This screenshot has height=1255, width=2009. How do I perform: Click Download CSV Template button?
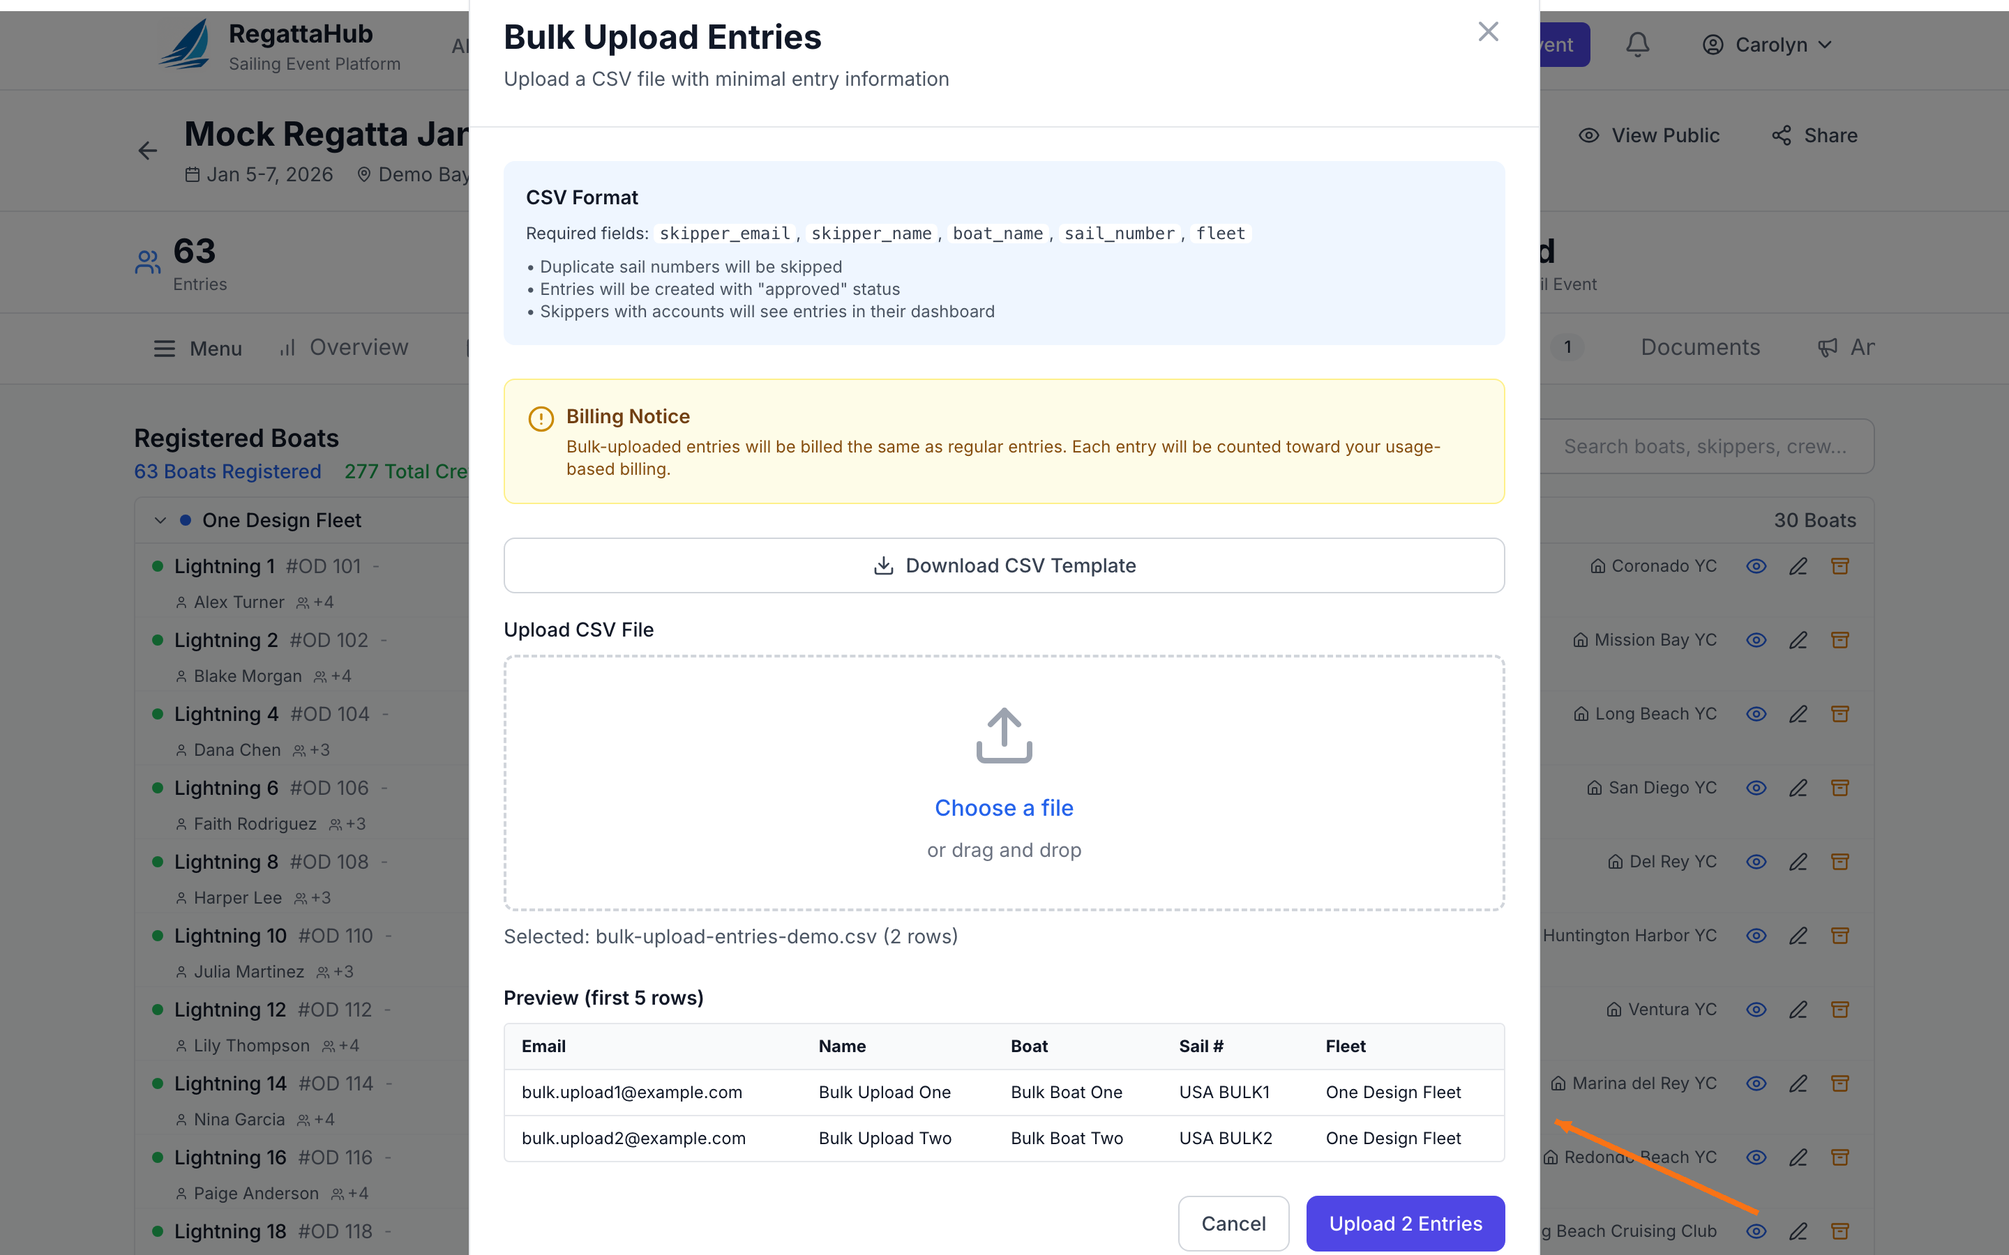click(x=1004, y=565)
